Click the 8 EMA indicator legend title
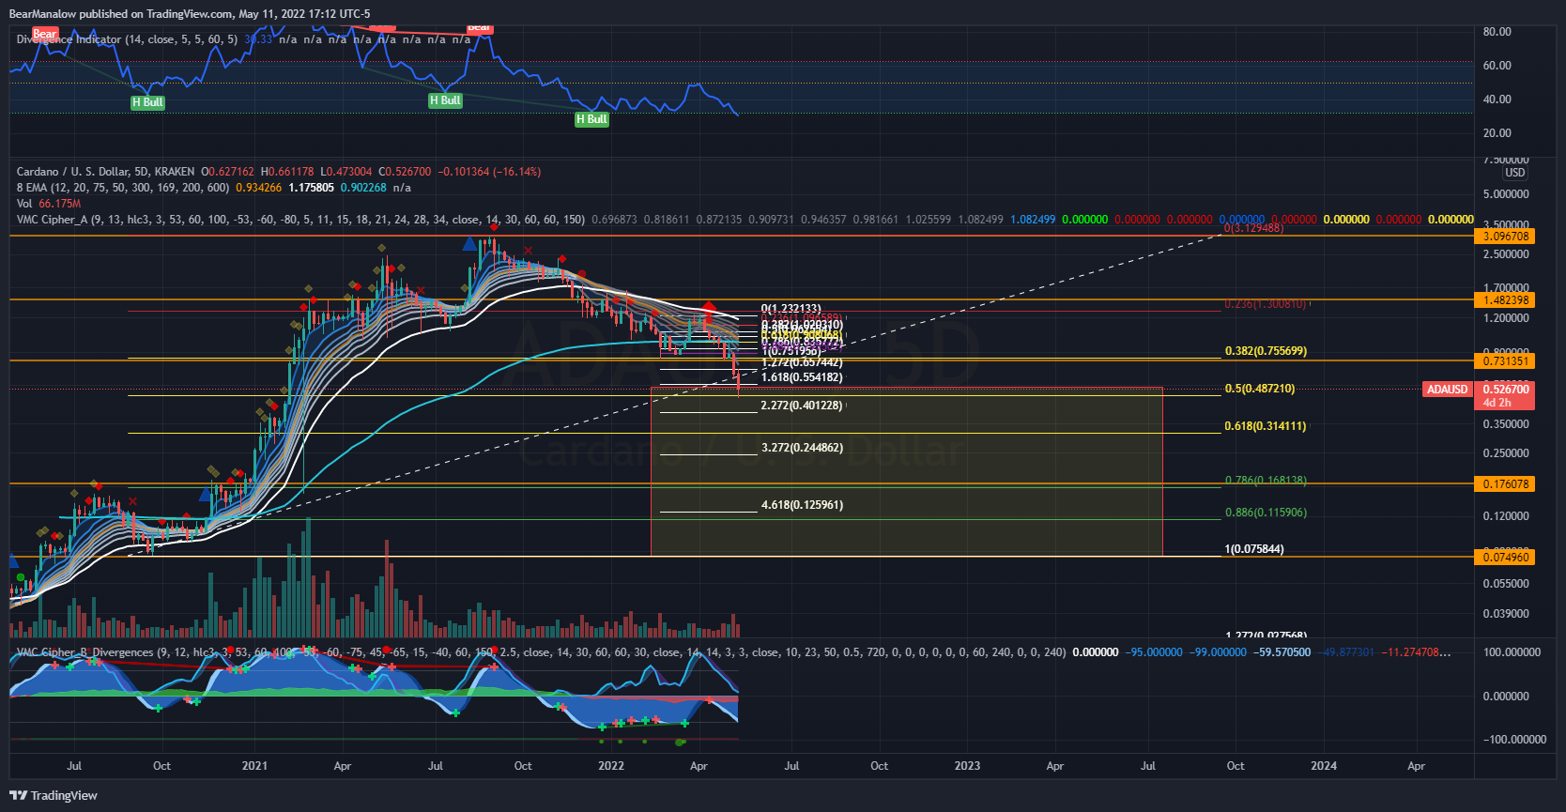 [x=123, y=188]
